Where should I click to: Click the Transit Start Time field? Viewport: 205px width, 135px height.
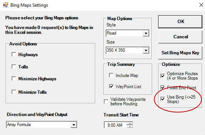click(115, 125)
